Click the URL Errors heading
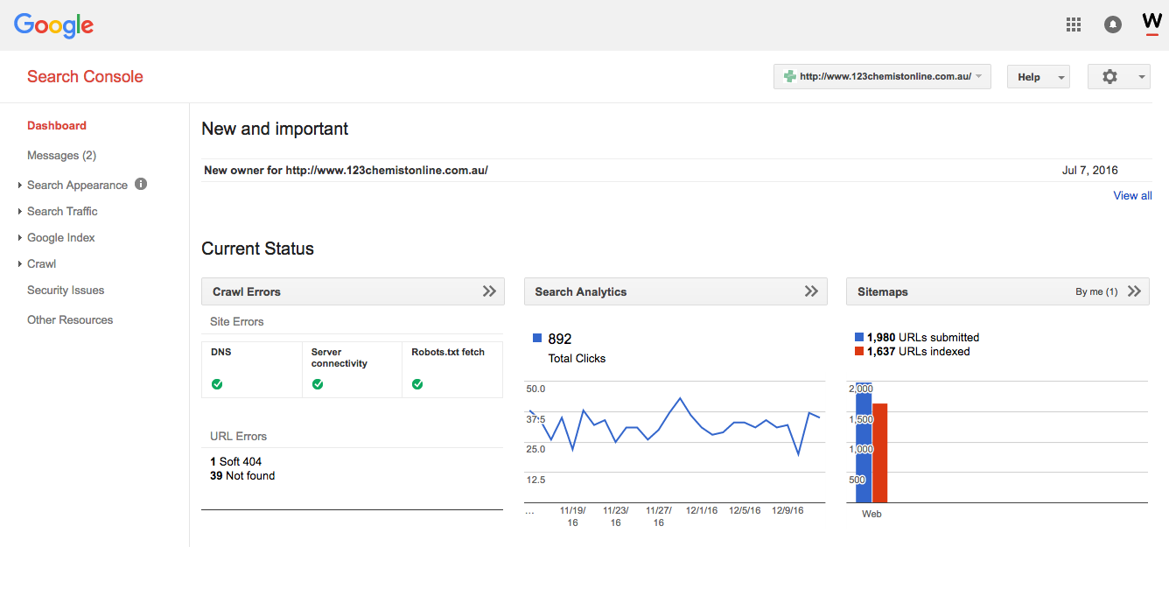The height and width of the screenshot is (596, 1169). pyautogui.click(x=238, y=436)
